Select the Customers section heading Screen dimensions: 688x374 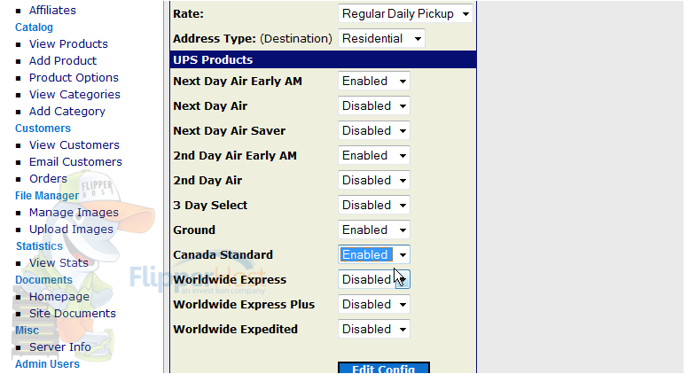click(43, 128)
